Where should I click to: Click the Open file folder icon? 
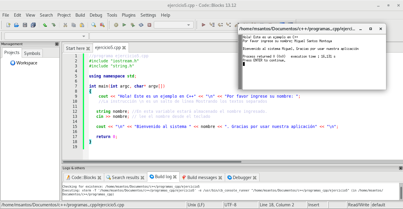[17, 25]
